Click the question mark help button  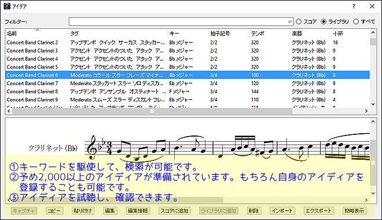354,6
